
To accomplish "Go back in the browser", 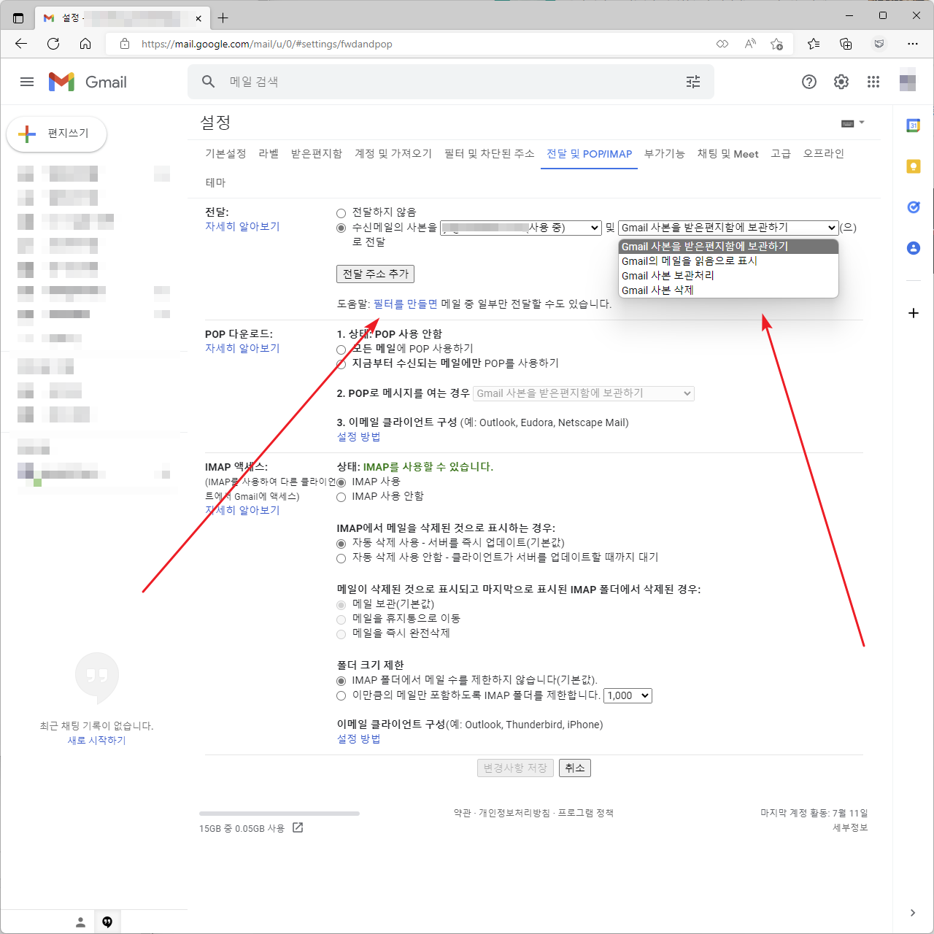I will pyautogui.click(x=21, y=44).
